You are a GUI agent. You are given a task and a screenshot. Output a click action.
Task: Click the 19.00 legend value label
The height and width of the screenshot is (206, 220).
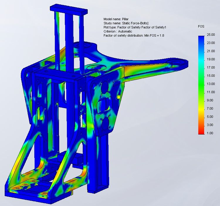pos(211,59)
